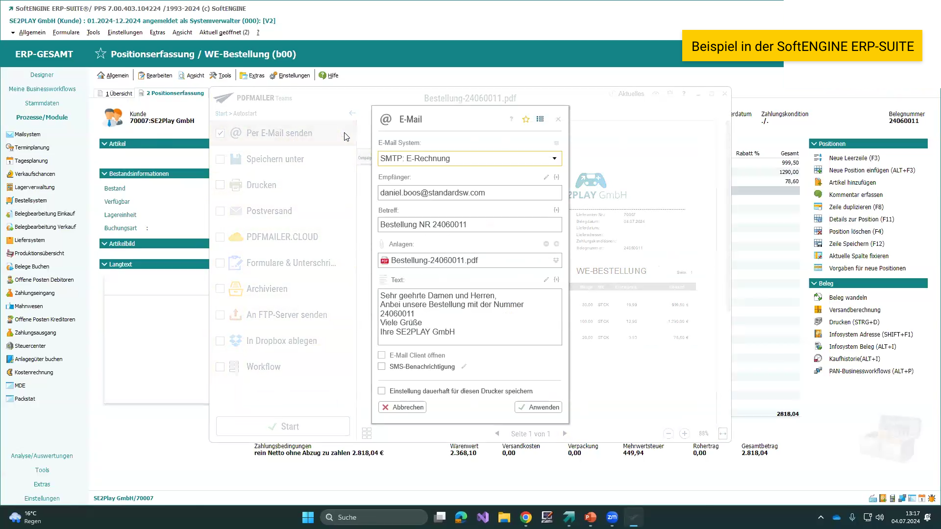Open page thumbnails grid icon in PDF preview
Viewport: 941px width, 529px height.
point(367,433)
